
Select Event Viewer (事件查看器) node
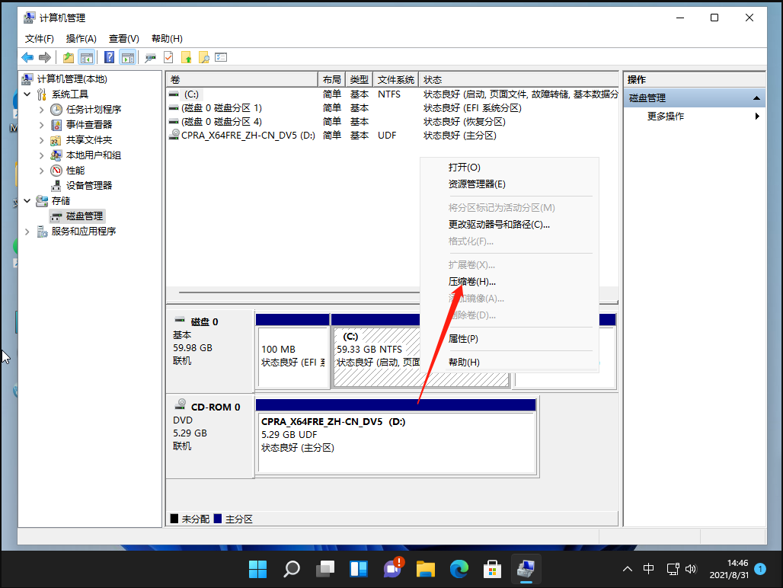(88, 124)
